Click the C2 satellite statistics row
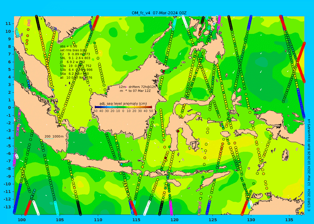This screenshot has height=224, width=314. (x=75, y=54)
